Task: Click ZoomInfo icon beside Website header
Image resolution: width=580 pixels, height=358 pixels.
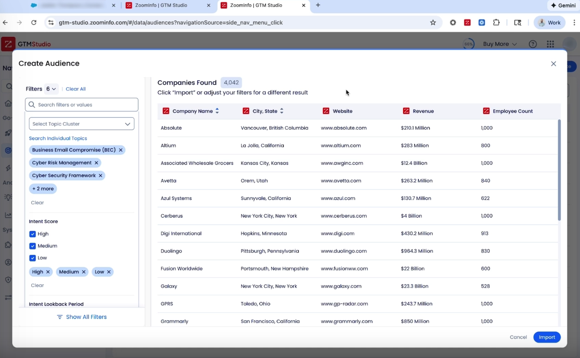Action: click(326, 111)
